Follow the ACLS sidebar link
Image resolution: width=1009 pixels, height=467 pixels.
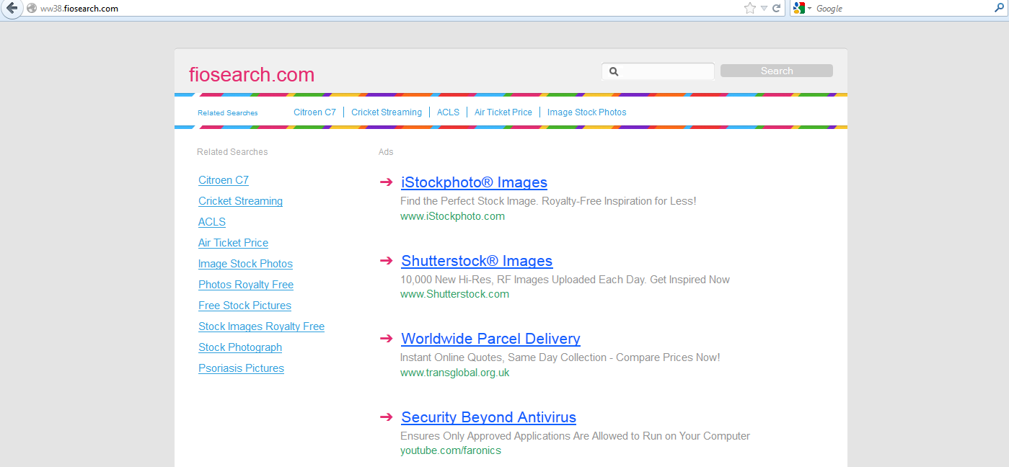[x=212, y=222]
